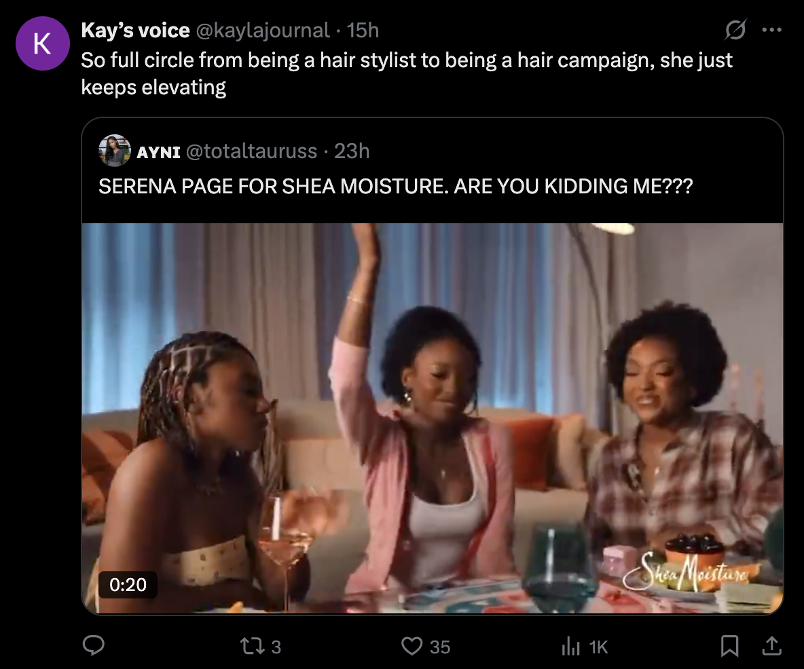Screen dimensions: 804x669
Task: Play the Shea Moisture video
Action: coord(433,418)
